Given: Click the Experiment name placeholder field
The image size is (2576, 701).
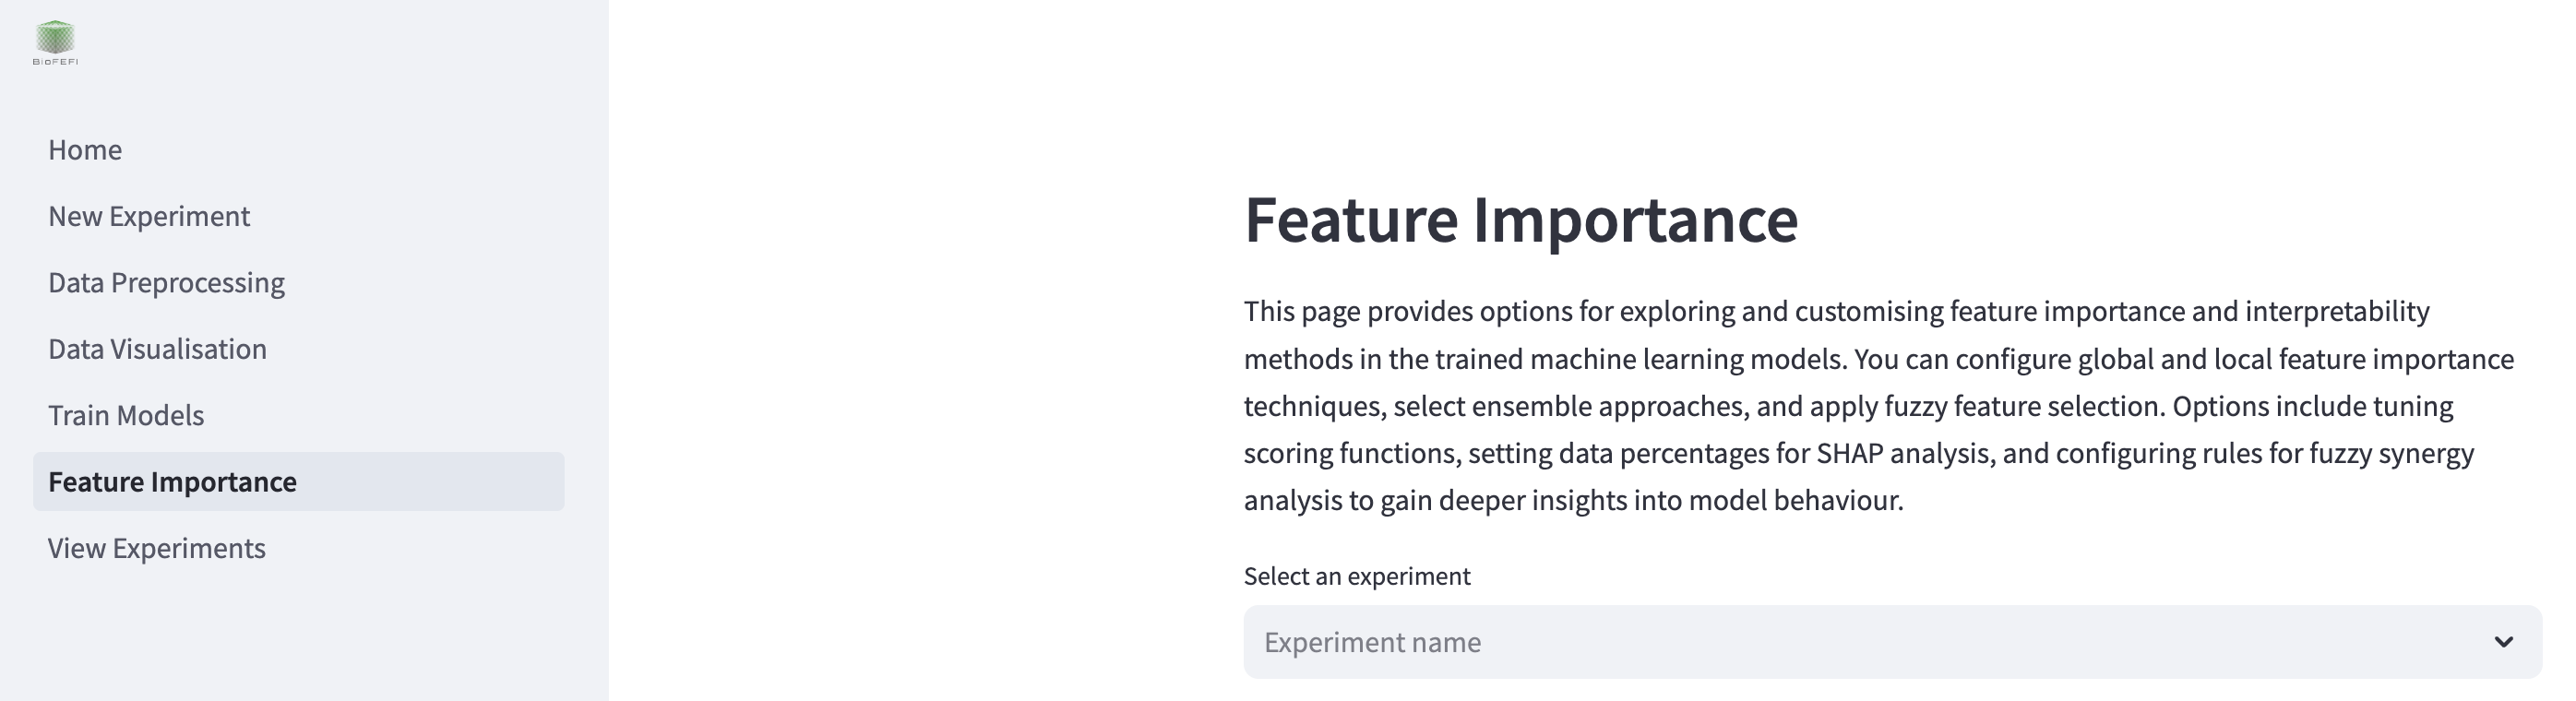Looking at the screenshot, I should coord(1372,643).
